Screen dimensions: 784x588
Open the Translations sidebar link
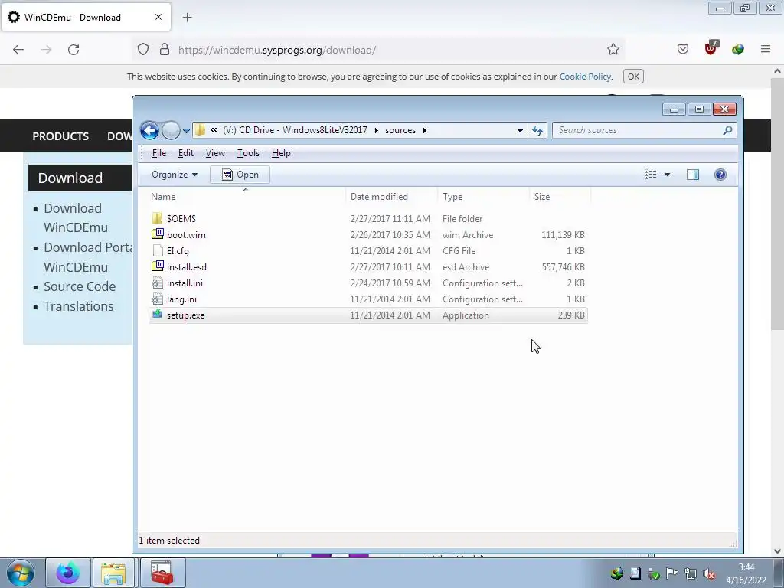click(79, 306)
